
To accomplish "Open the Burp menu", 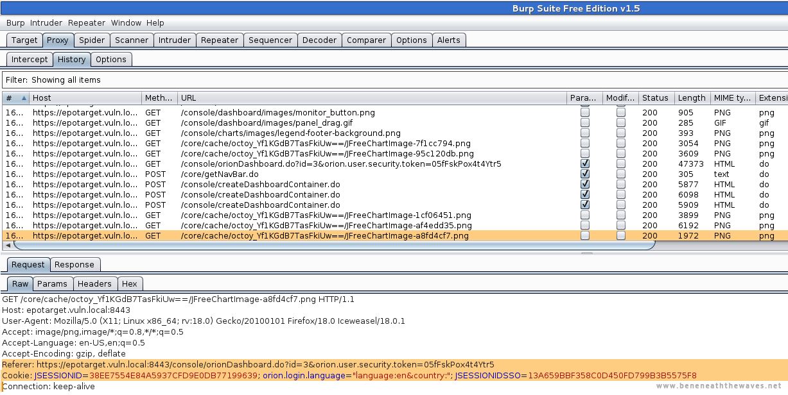I will pyautogui.click(x=15, y=22).
